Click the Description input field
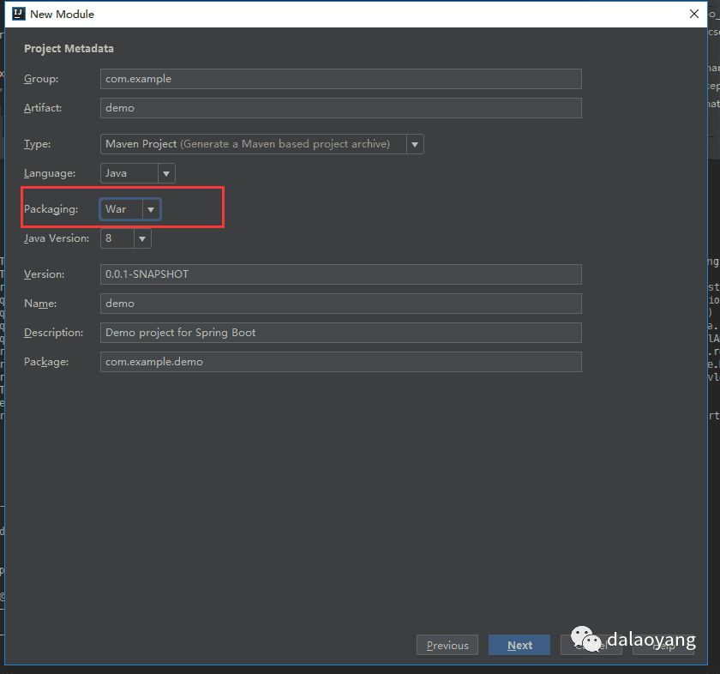 point(341,333)
